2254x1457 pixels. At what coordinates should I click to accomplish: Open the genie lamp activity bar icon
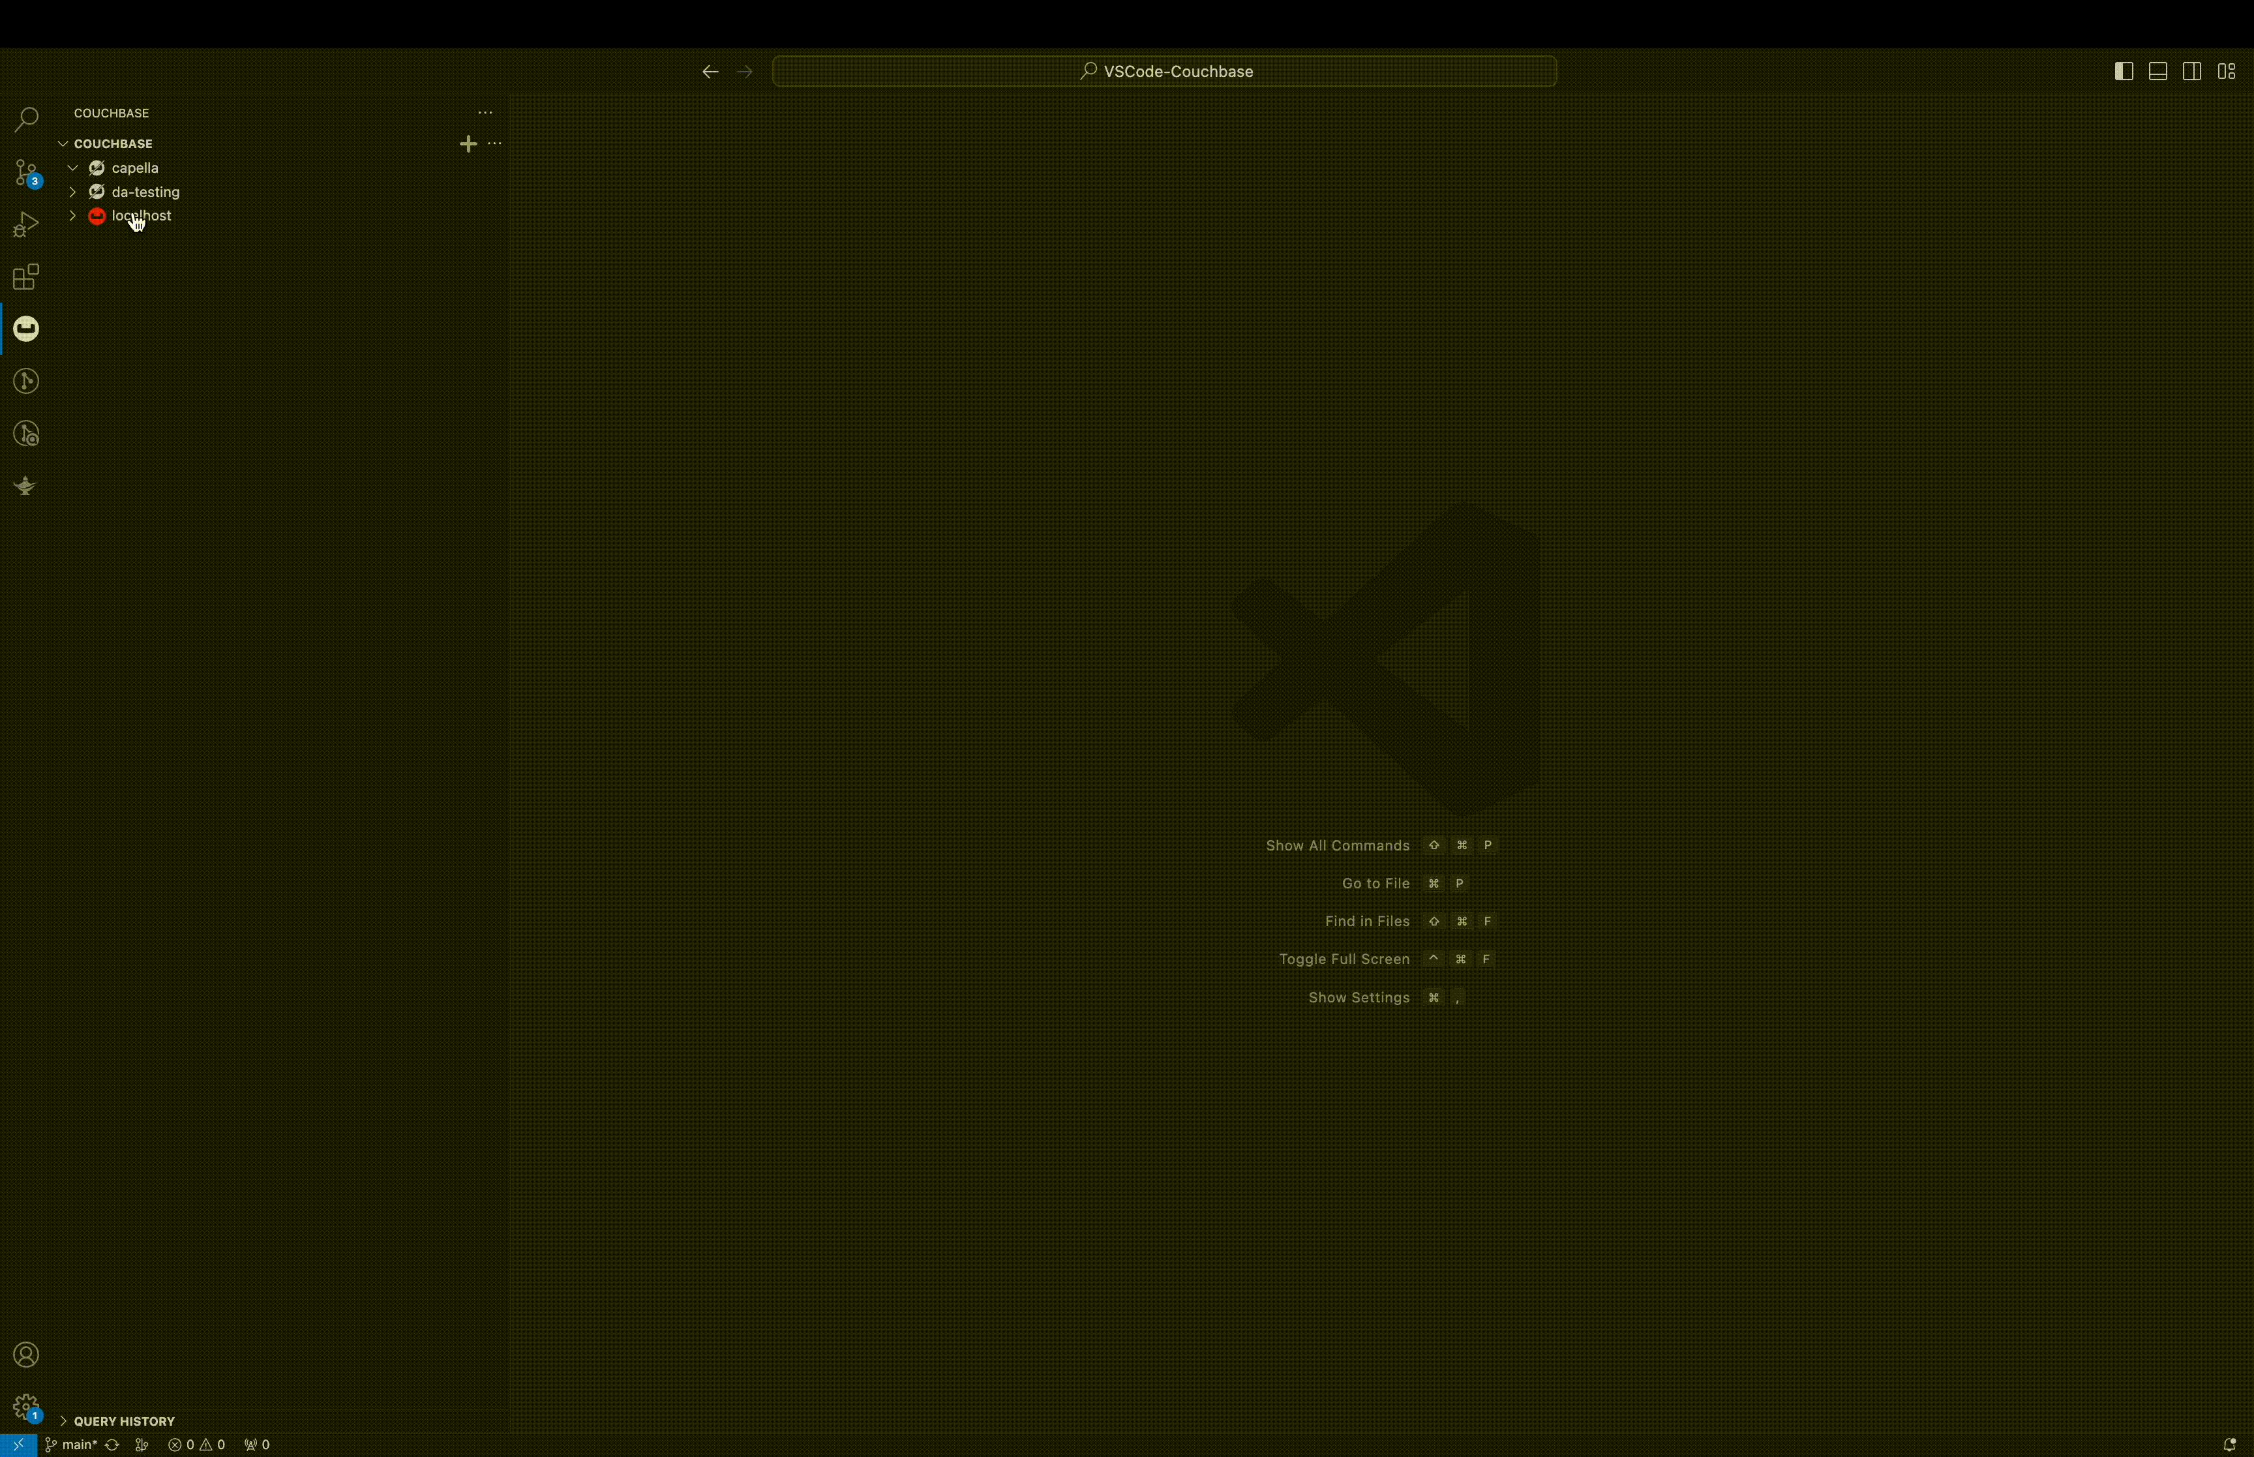point(25,485)
